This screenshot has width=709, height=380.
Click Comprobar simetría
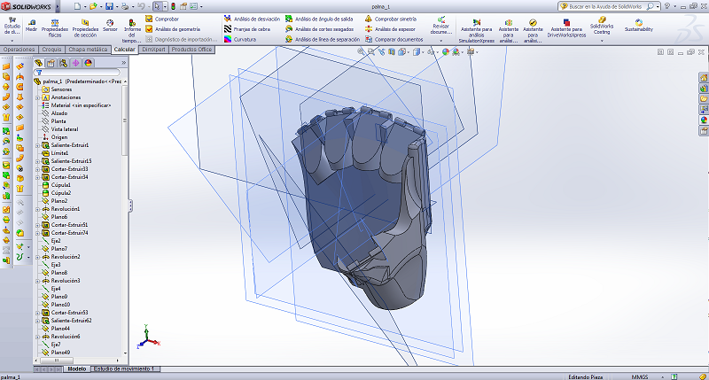click(x=391, y=19)
